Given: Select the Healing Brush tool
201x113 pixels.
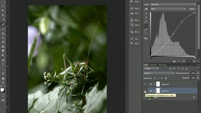Looking at the screenshot, I should pos(3,24).
